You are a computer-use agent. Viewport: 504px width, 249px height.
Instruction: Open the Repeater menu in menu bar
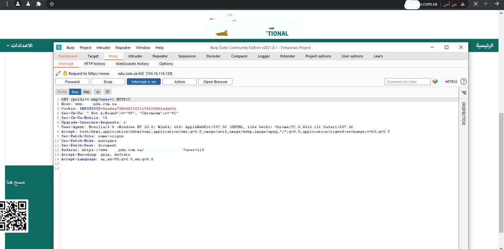point(123,48)
